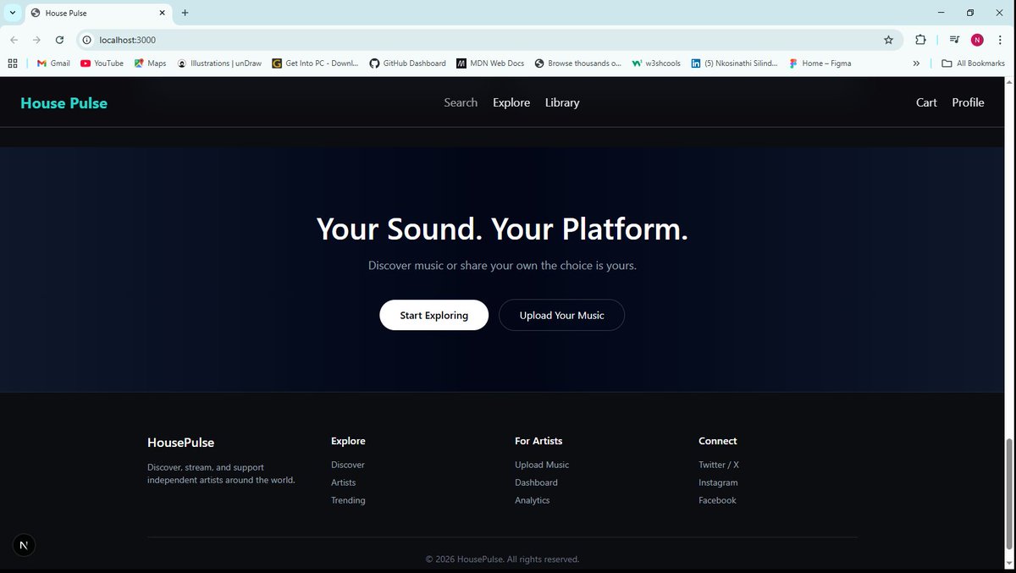Open the Discover footer link
The height and width of the screenshot is (573, 1016).
[x=348, y=465]
